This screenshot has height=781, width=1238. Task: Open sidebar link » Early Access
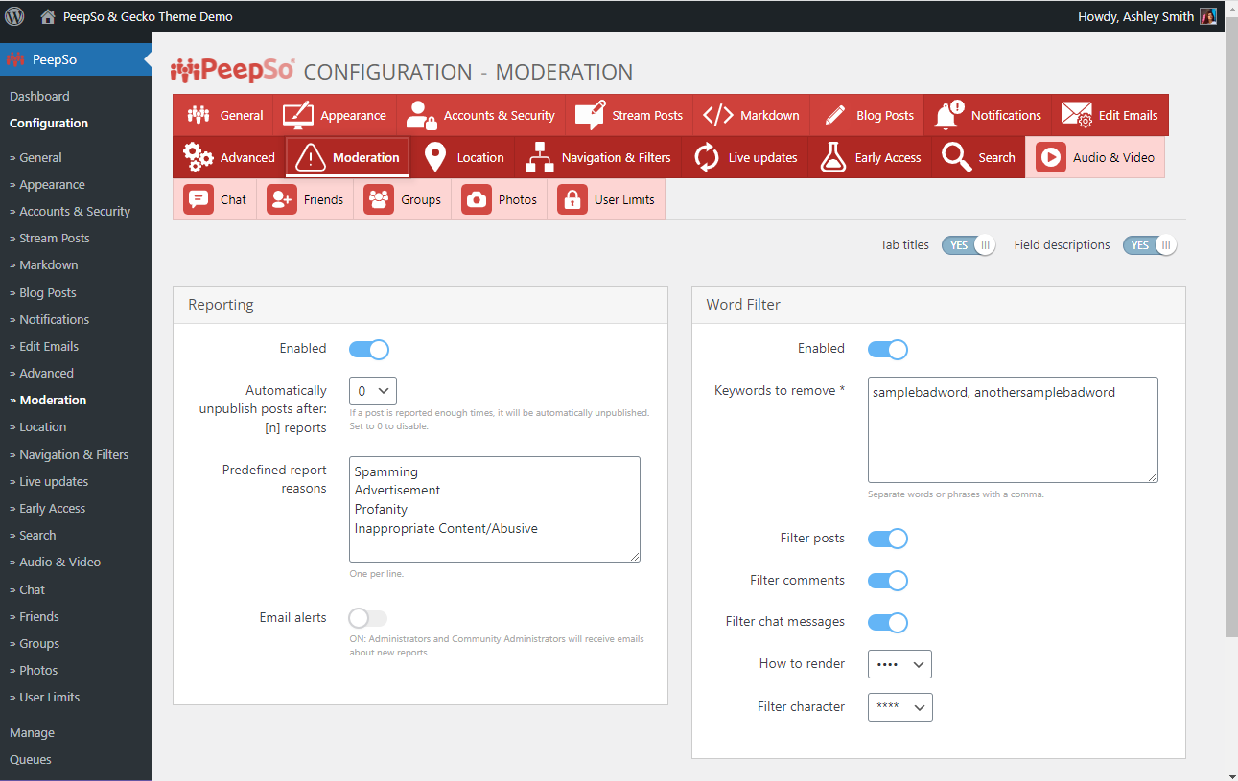[x=48, y=509]
